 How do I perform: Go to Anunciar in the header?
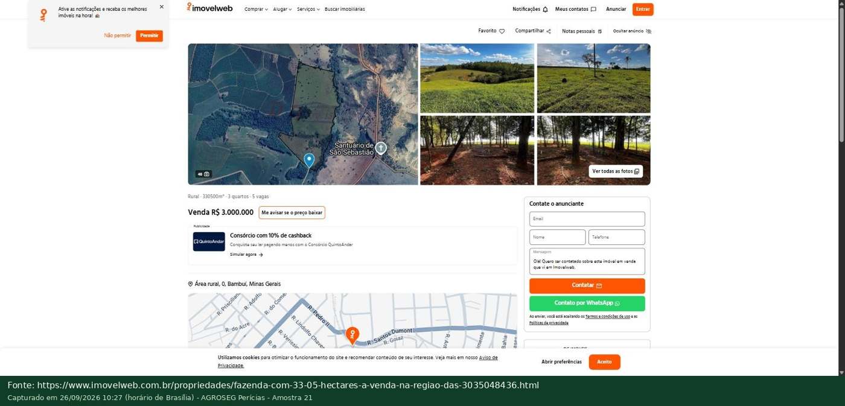coord(616,9)
